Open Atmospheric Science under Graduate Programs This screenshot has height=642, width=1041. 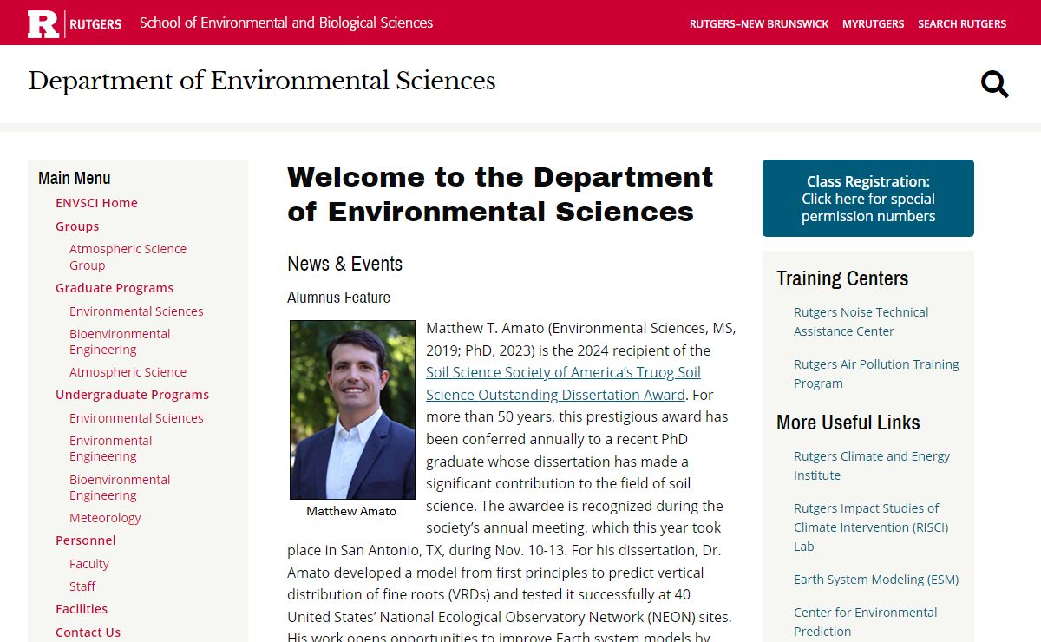128,372
